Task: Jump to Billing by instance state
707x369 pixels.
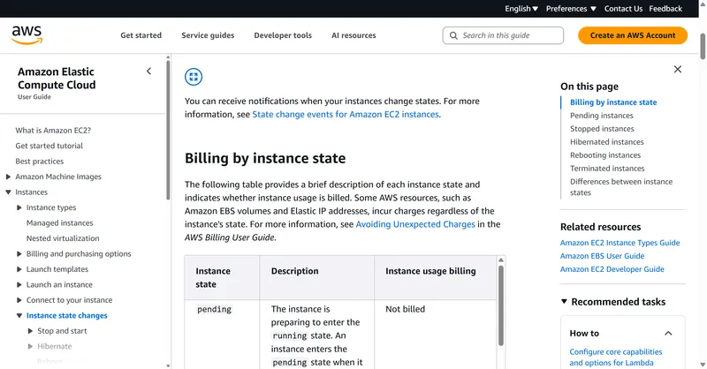Action: click(613, 102)
